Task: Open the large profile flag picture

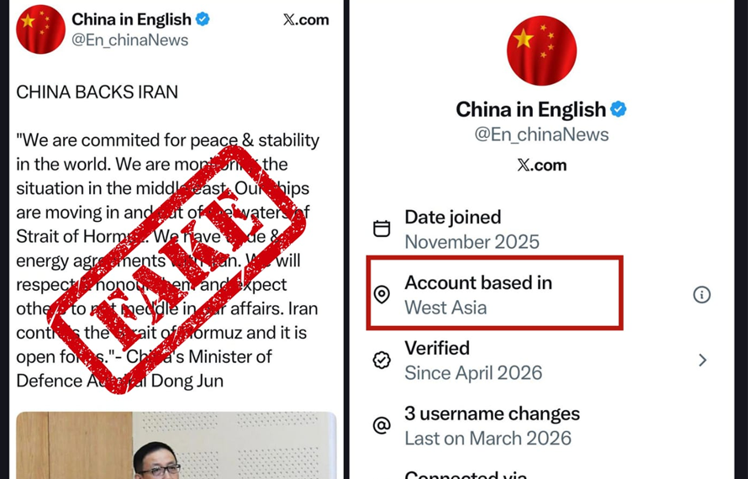Action: 541,50
